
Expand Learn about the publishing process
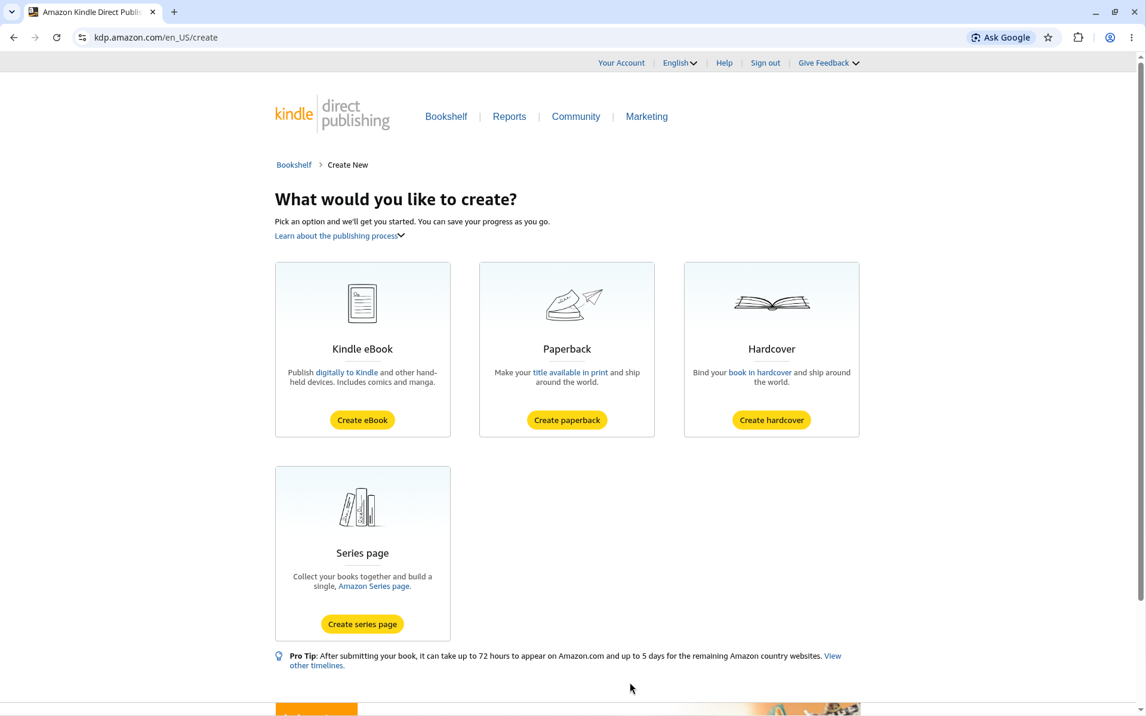pos(340,236)
